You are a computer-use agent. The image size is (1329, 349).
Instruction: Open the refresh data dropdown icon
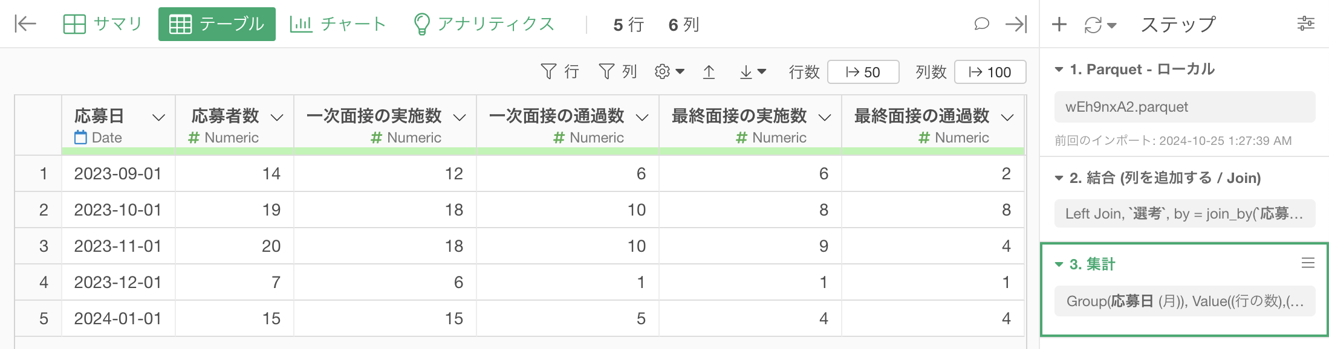[1100, 25]
